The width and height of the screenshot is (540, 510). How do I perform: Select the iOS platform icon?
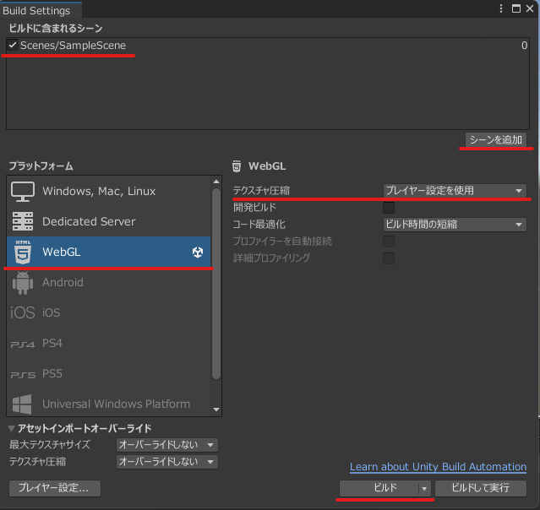[23, 312]
